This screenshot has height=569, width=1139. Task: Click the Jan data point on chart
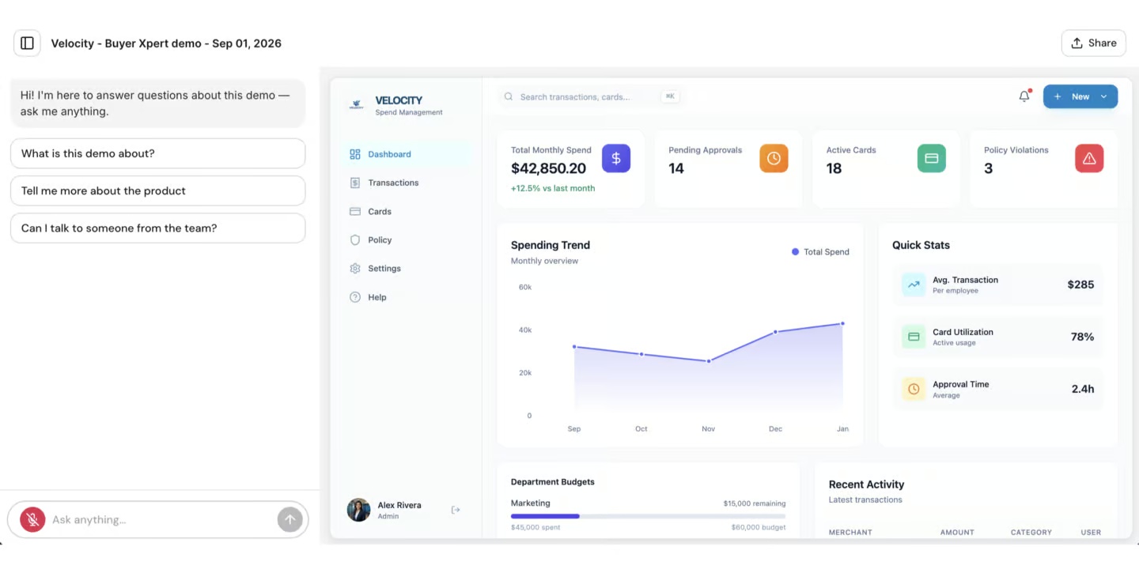pyautogui.click(x=842, y=323)
